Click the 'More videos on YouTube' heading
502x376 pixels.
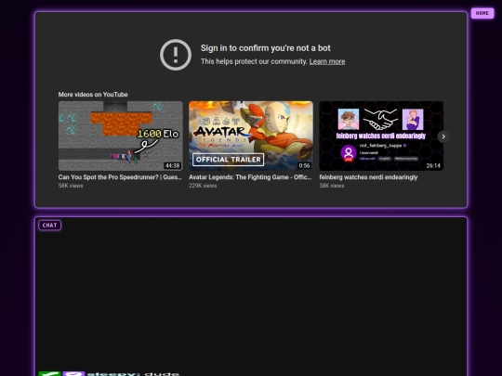[x=93, y=95]
